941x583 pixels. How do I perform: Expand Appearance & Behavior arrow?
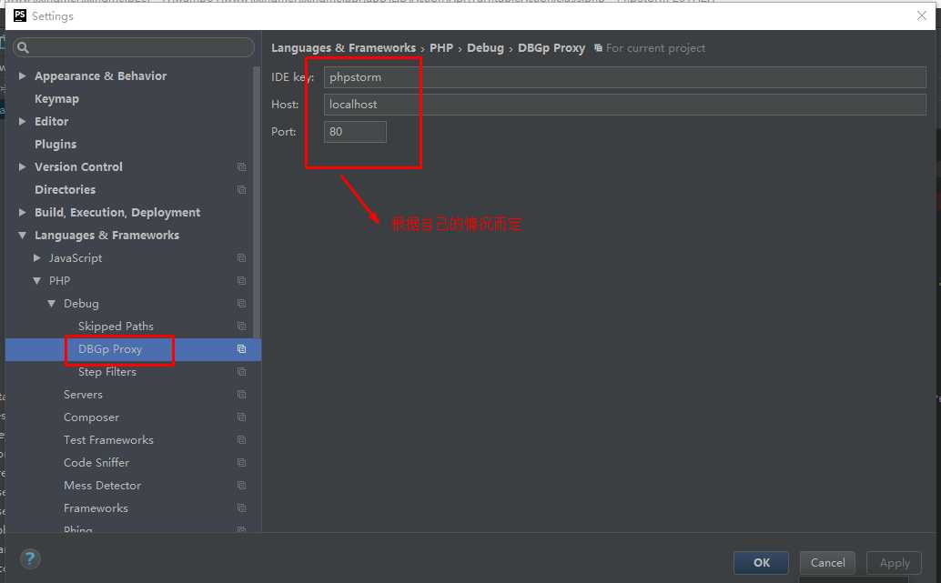tap(22, 75)
